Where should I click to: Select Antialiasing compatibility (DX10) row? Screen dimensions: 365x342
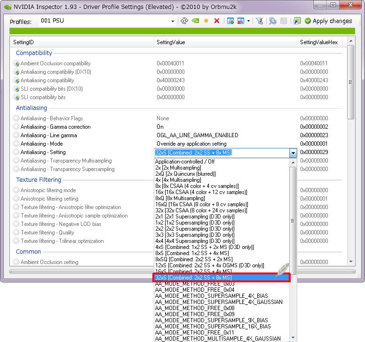177,72
